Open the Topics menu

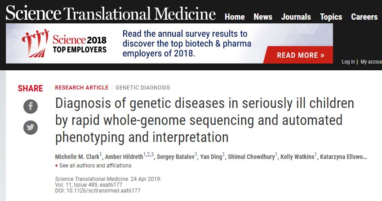pos(331,17)
